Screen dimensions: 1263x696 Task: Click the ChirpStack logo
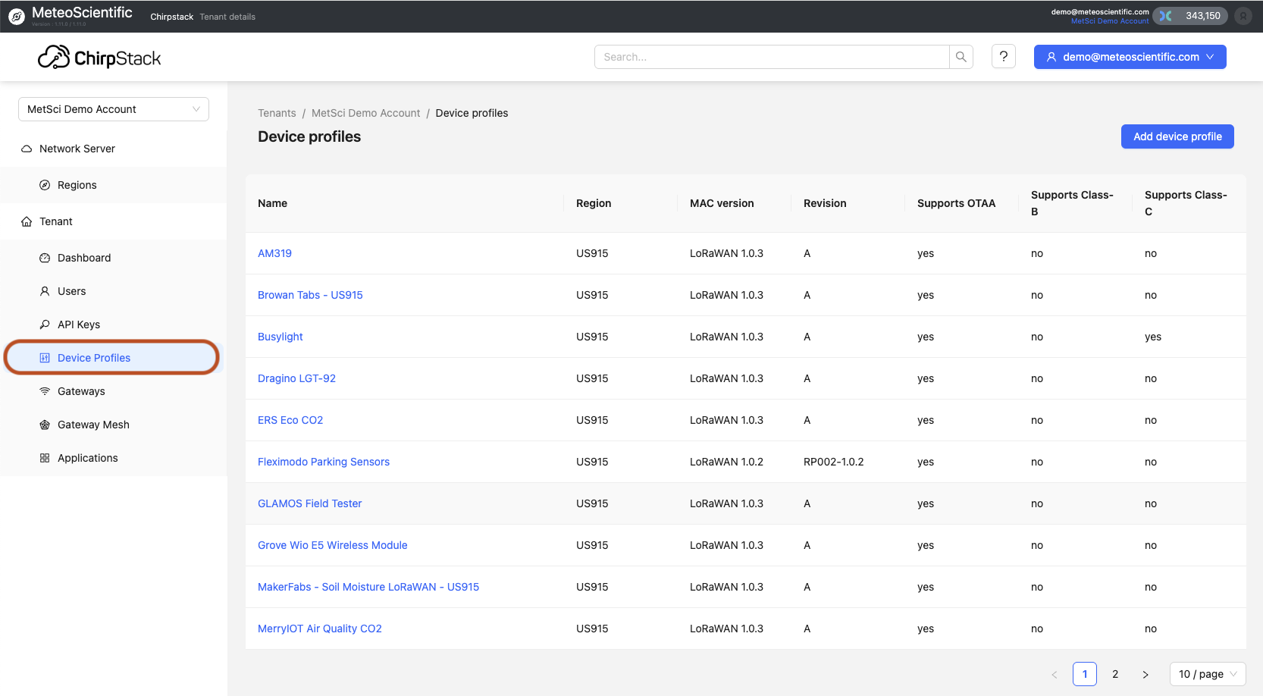click(x=99, y=56)
